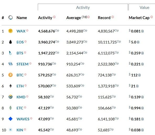The width and height of the screenshot is (155, 135).
Task: Open the WAX name link
Action: (21, 31)
